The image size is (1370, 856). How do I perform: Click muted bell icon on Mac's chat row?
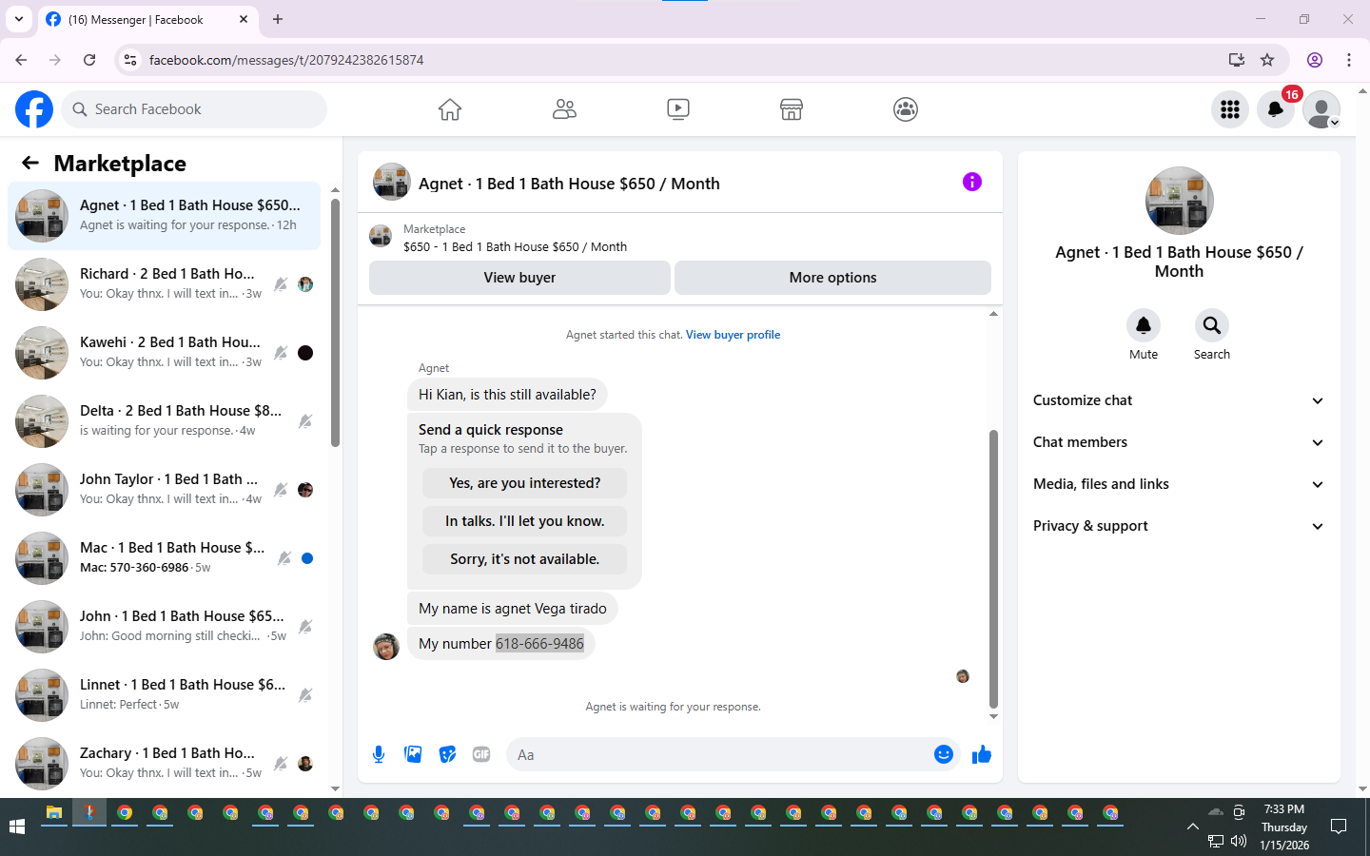click(284, 558)
